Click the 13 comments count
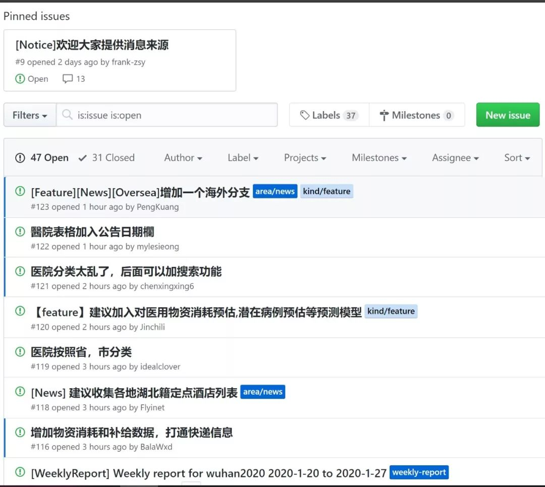 (x=81, y=79)
